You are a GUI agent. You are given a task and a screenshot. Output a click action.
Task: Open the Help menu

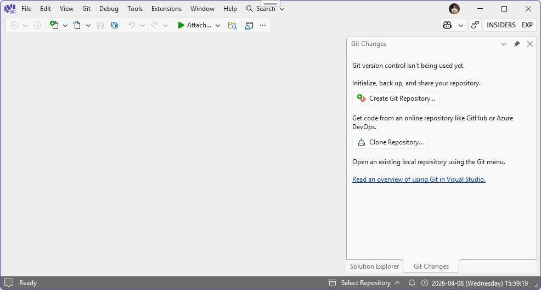pos(230,9)
